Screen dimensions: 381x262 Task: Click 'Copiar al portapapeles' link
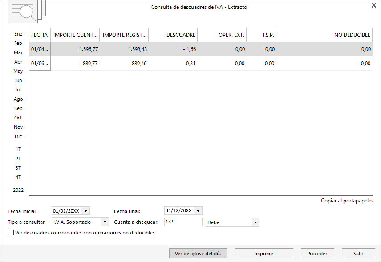point(347,201)
